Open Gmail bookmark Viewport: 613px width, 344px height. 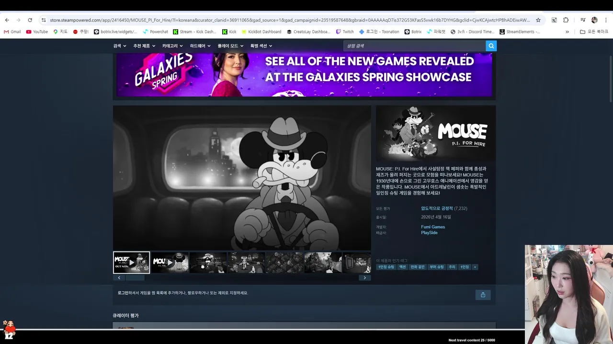pos(12,32)
